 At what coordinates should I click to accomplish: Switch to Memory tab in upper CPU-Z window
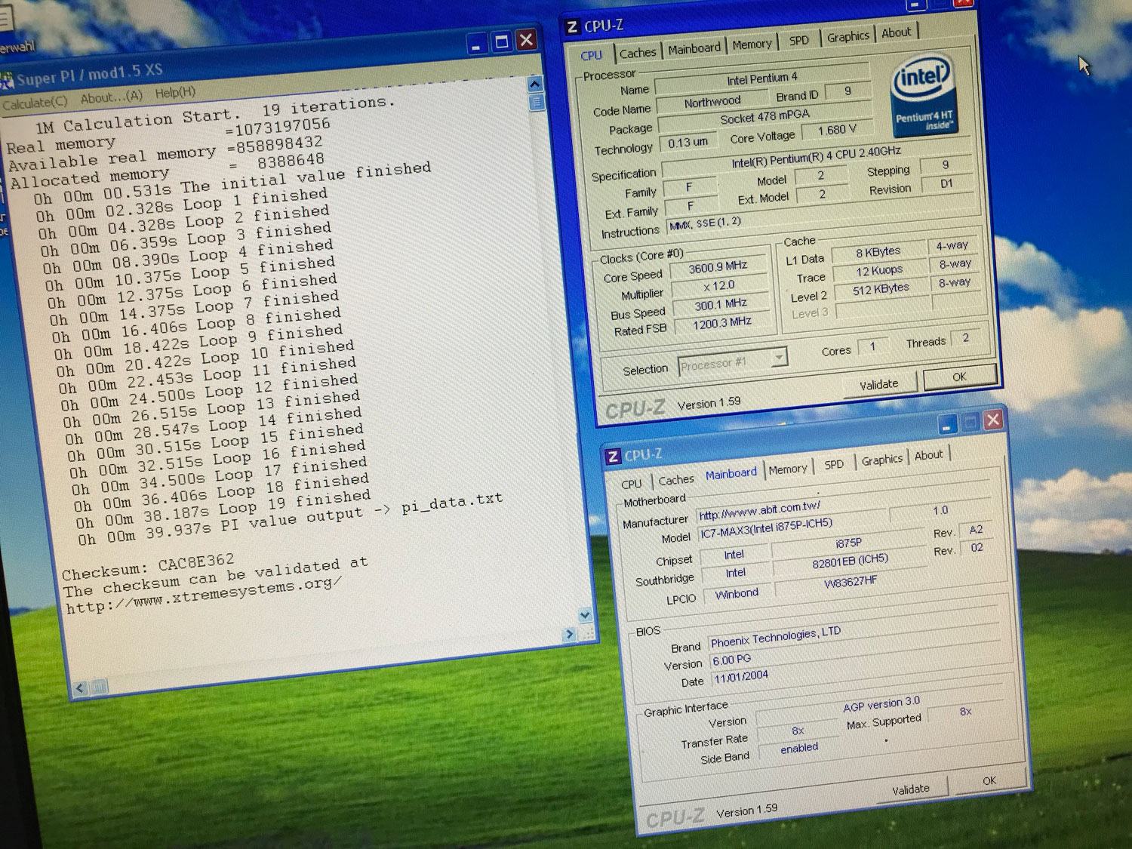pyautogui.click(x=752, y=45)
